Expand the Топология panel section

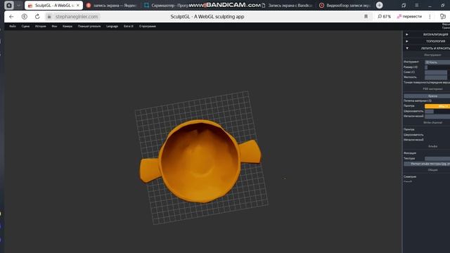(x=427, y=41)
